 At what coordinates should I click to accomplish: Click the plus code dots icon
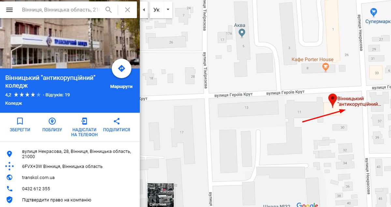pyautogui.click(x=9, y=166)
